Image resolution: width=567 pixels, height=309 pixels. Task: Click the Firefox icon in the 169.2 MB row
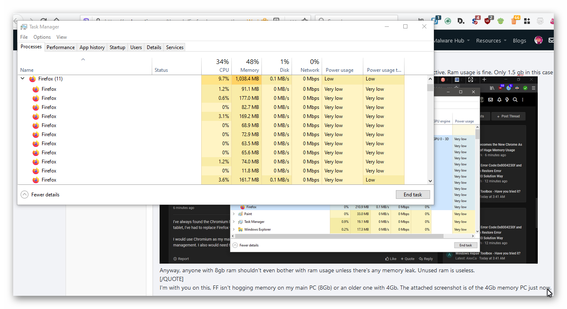pos(36,116)
